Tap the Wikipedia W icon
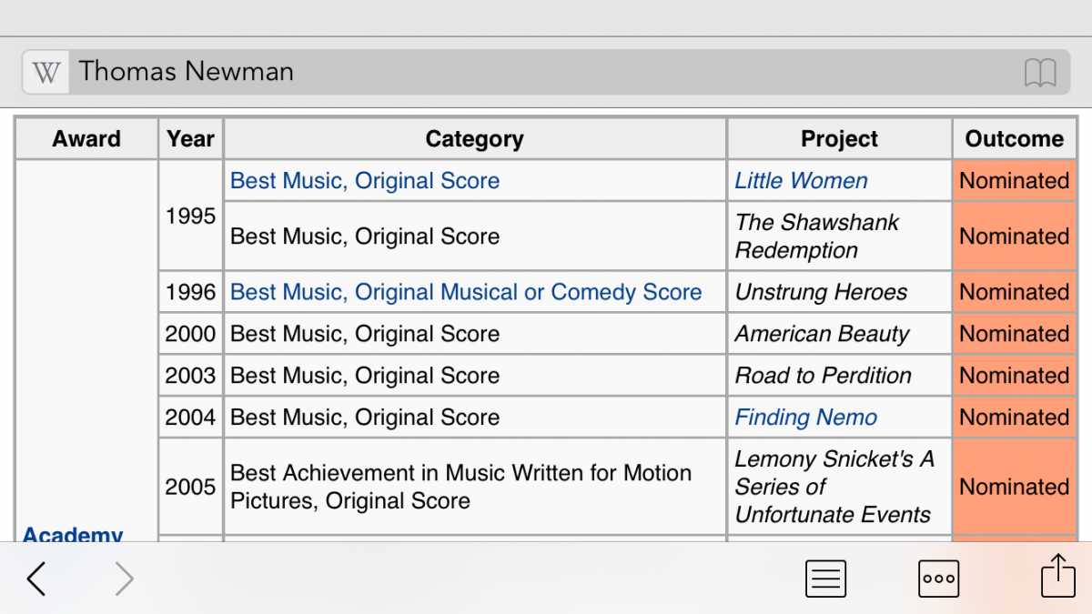1092x614 pixels. (x=45, y=72)
